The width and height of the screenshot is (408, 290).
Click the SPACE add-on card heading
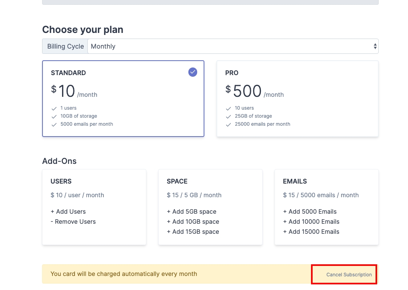tap(177, 182)
